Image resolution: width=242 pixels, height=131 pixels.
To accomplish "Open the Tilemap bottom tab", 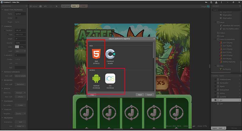I will click(x=234, y=128).
